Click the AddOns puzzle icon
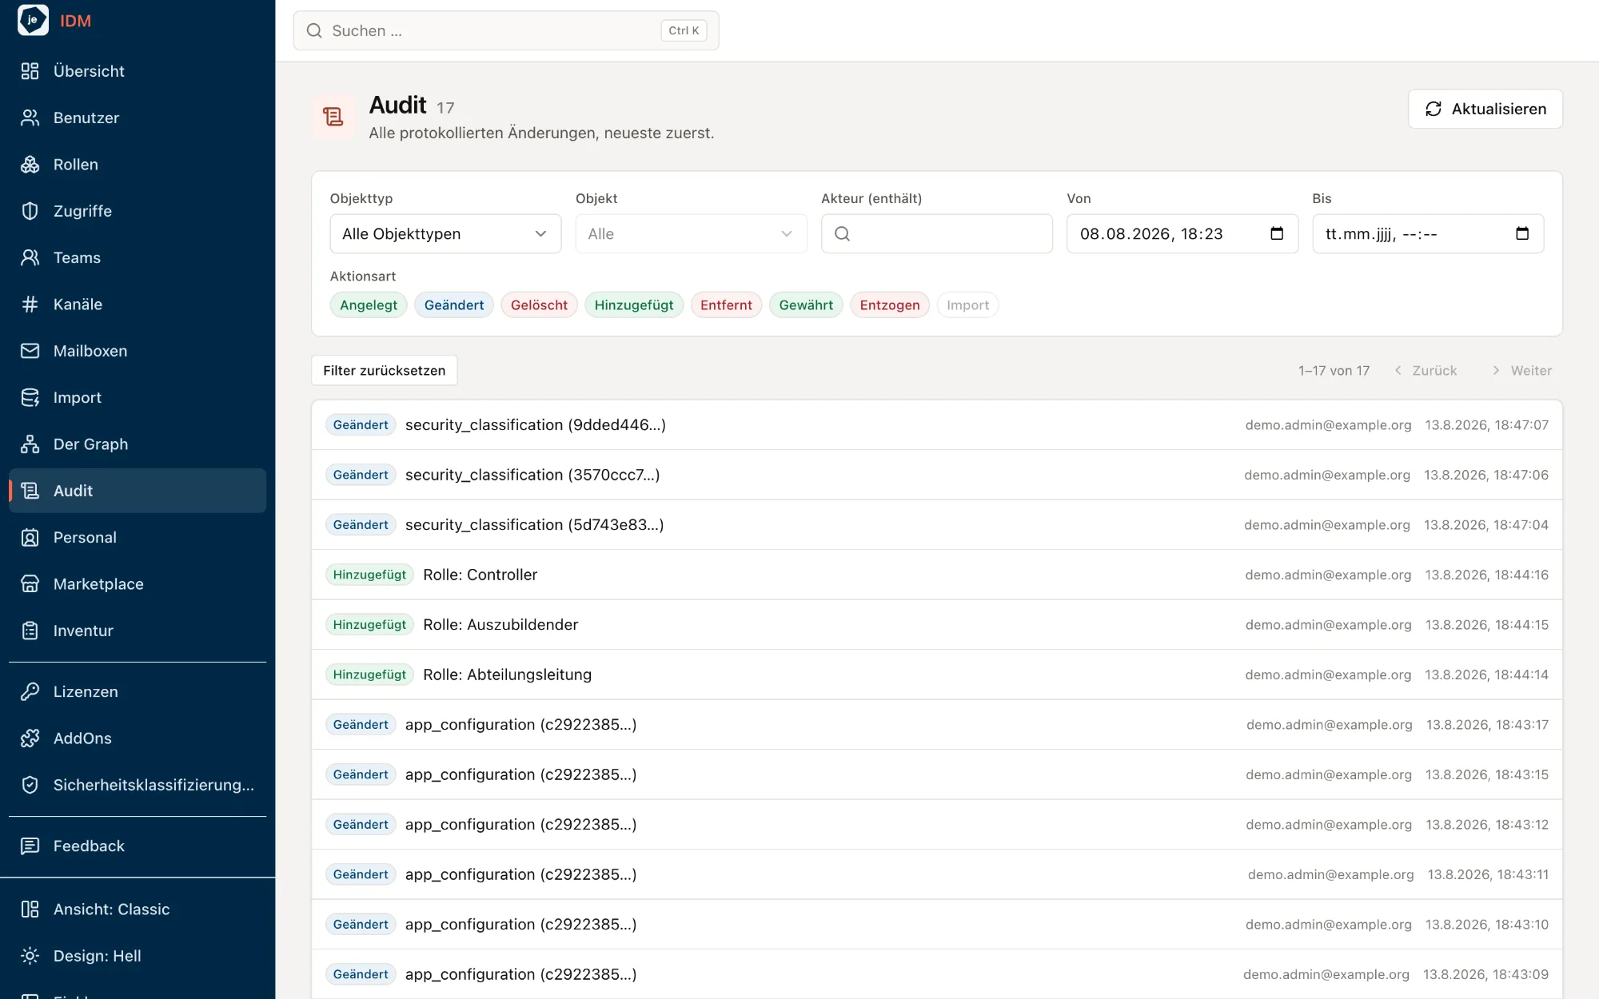Image resolution: width=1599 pixels, height=999 pixels. click(30, 738)
